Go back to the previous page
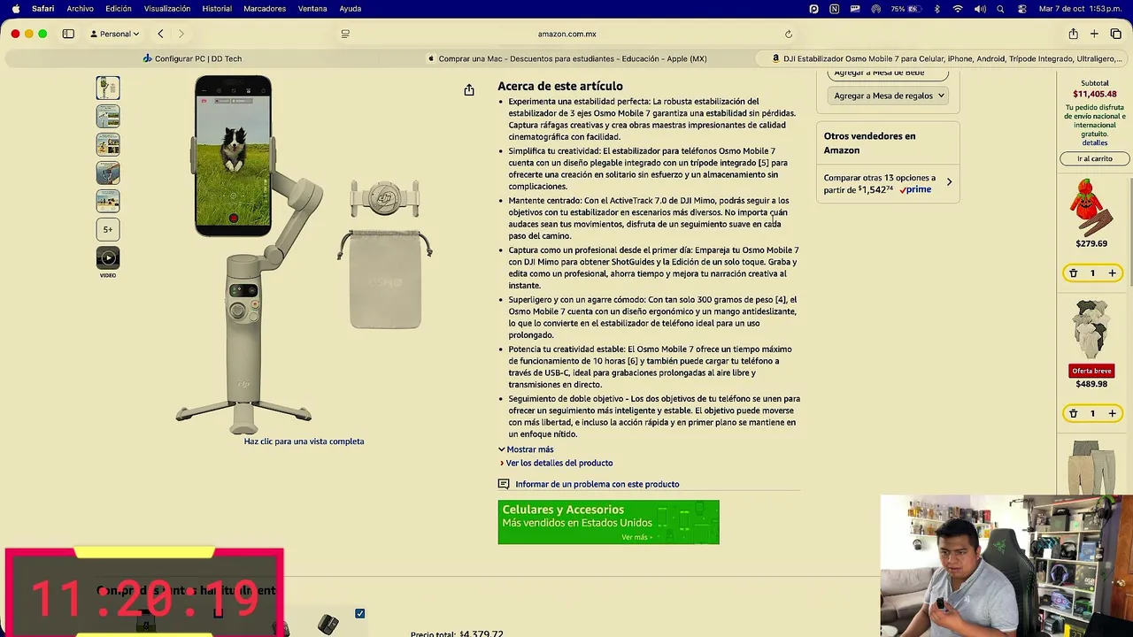Viewport: 1133px width, 637px height. click(160, 34)
